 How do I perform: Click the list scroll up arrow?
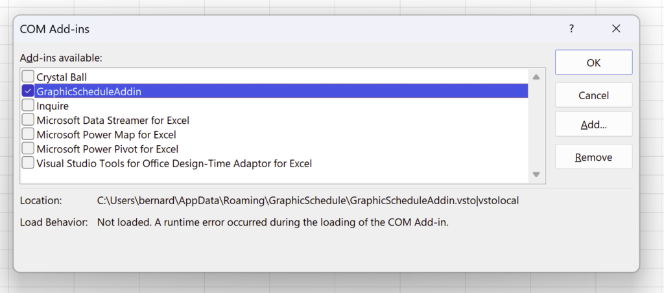coord(536,77)
